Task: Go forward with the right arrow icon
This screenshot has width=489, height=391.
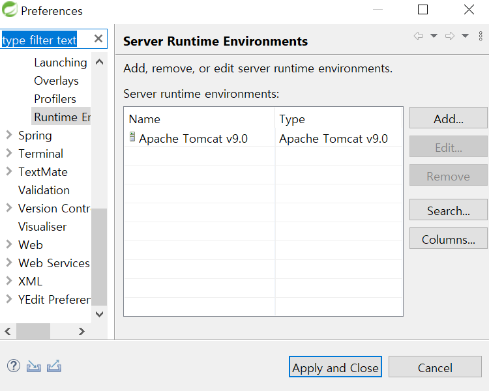Action: [450, 36]
